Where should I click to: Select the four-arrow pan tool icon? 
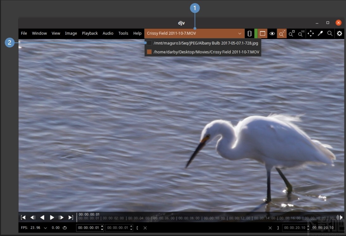point(311,33)
